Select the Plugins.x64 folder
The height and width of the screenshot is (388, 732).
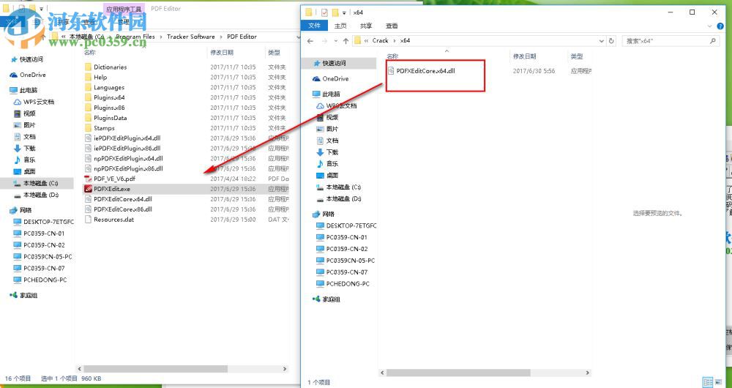point(109,97)
